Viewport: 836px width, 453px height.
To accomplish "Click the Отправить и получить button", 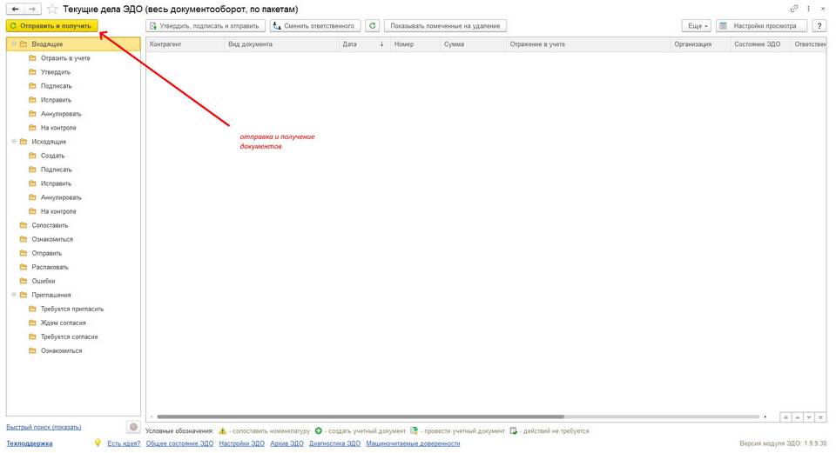I will point(51,25).
